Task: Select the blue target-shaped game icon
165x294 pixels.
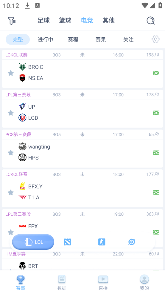Action: [132, 242]
